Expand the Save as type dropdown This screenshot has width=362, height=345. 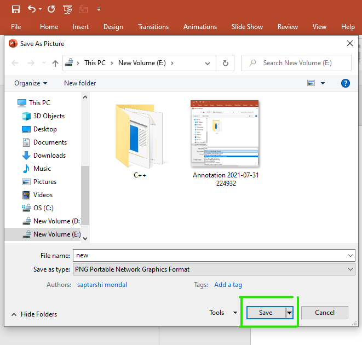pos(350,269)
